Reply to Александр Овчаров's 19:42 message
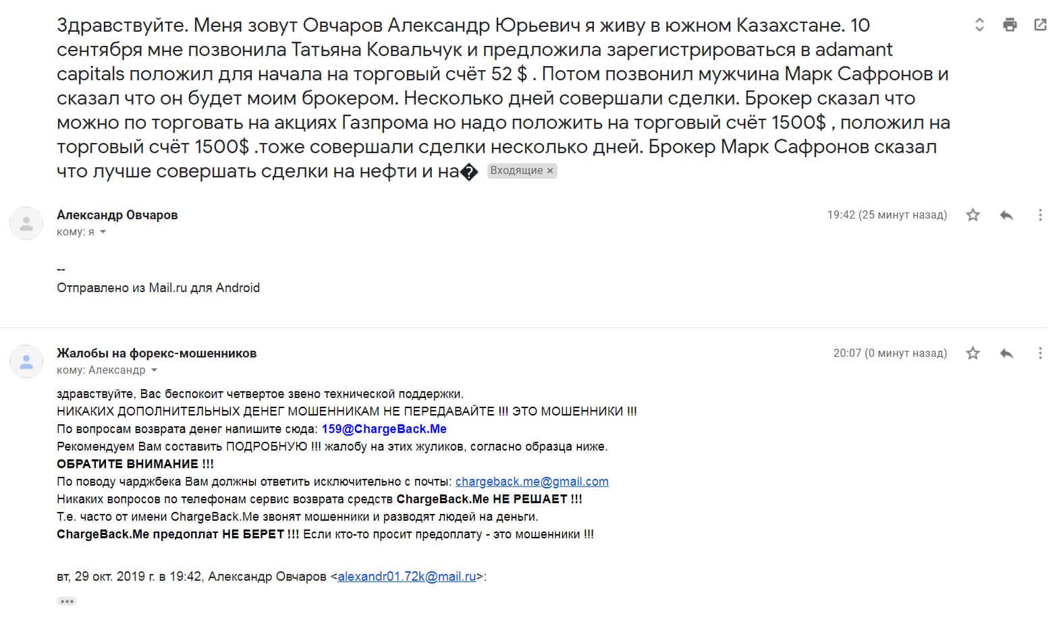 [x=1006, y=215]
